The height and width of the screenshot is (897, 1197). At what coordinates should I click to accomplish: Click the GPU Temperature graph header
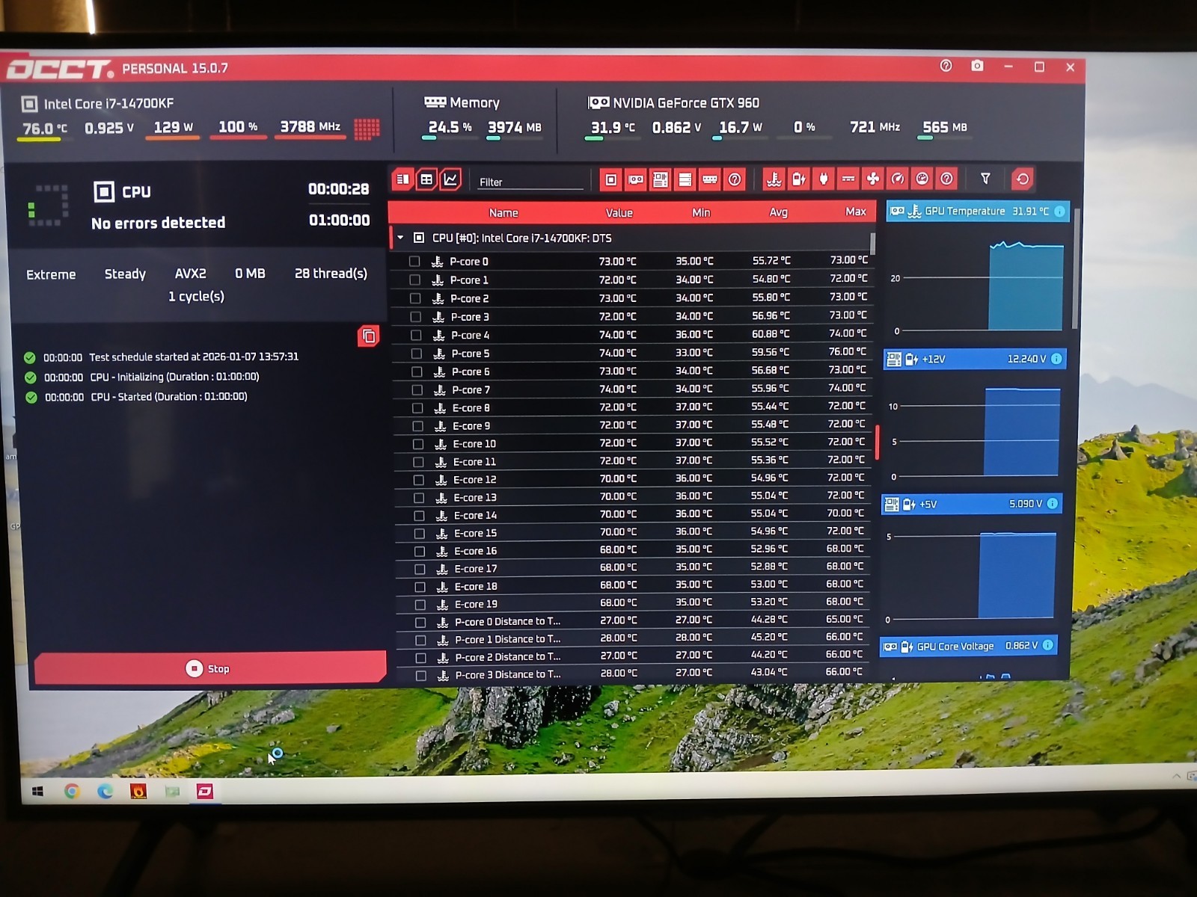[x=978, y=212]
